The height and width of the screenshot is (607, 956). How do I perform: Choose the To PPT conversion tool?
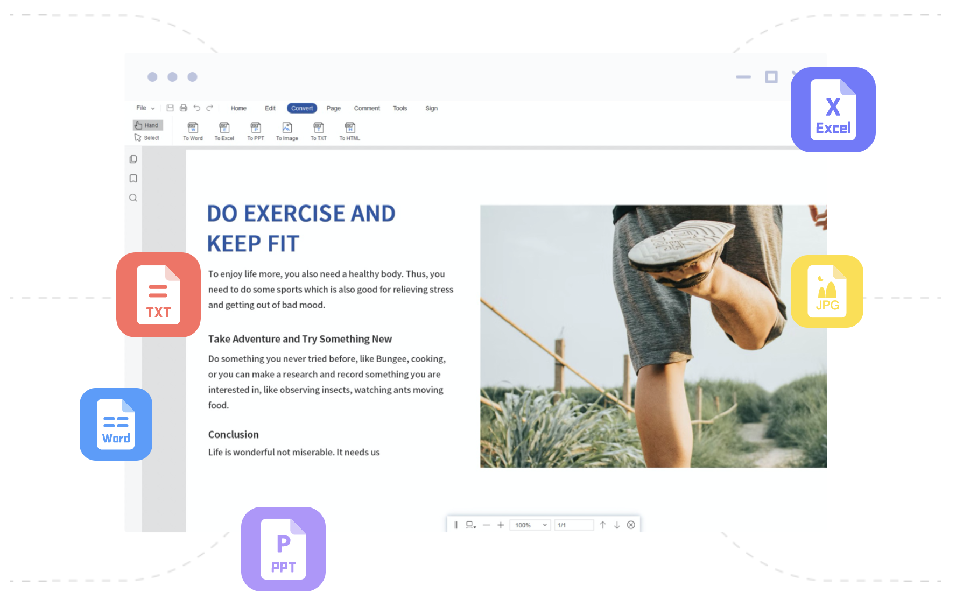[x=256, y=131]
